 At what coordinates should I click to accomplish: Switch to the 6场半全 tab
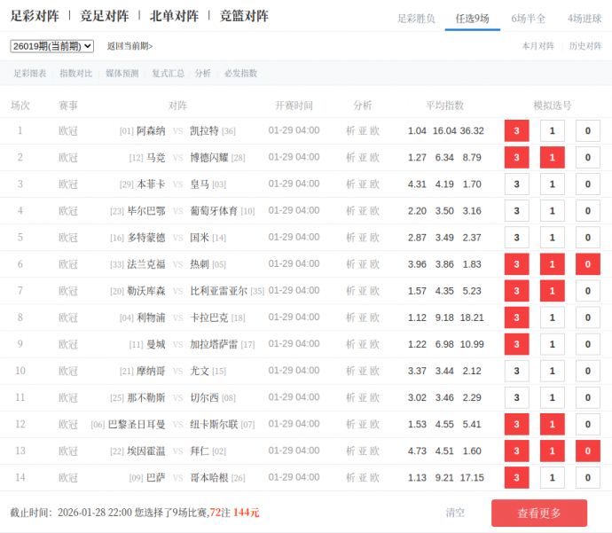[529, 18]
